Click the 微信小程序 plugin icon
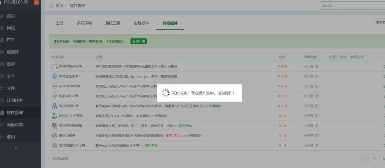 point(54,135)
